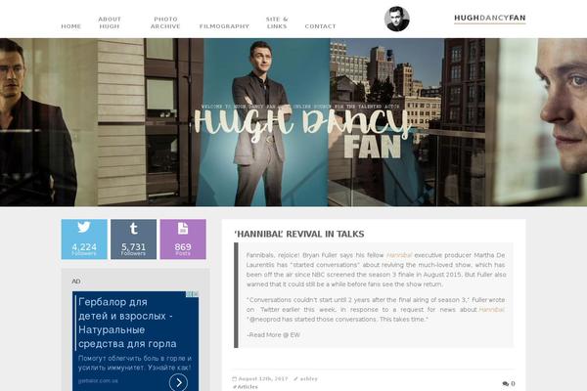The height and width of the screenshot is (391, 587).
Task: Open the Filmography menu item
Action: pyautogui.click(x=224, y=26)
